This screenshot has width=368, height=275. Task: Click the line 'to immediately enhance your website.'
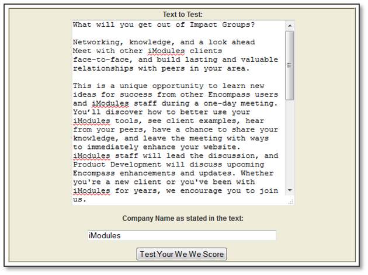(157, 147)
